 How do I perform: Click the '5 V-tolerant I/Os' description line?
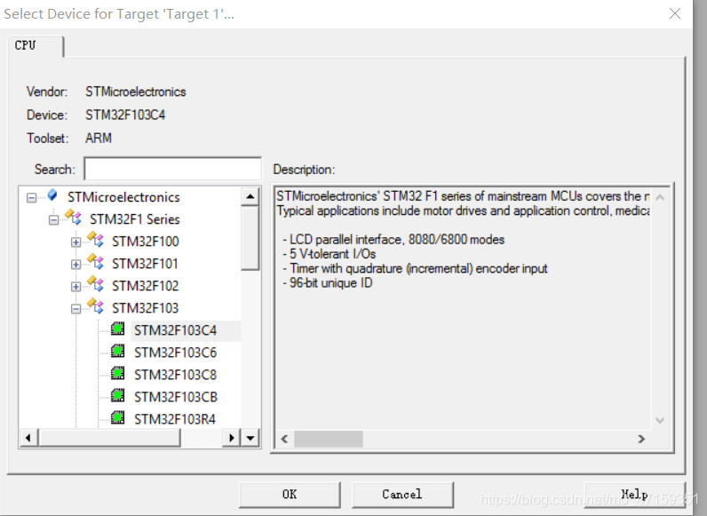[330, 254]
